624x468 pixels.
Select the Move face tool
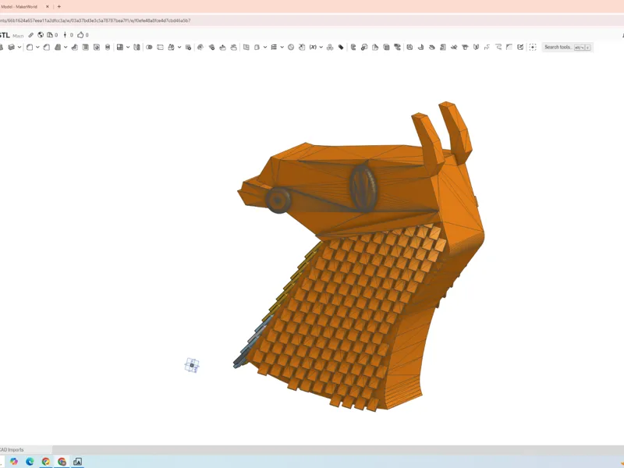(x=222, y=47)
